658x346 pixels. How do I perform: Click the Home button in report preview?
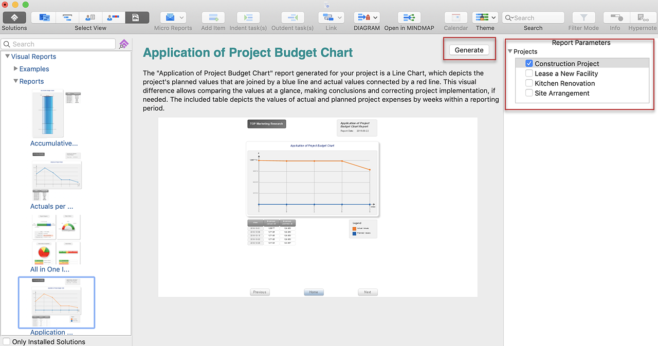coord(314,292)
